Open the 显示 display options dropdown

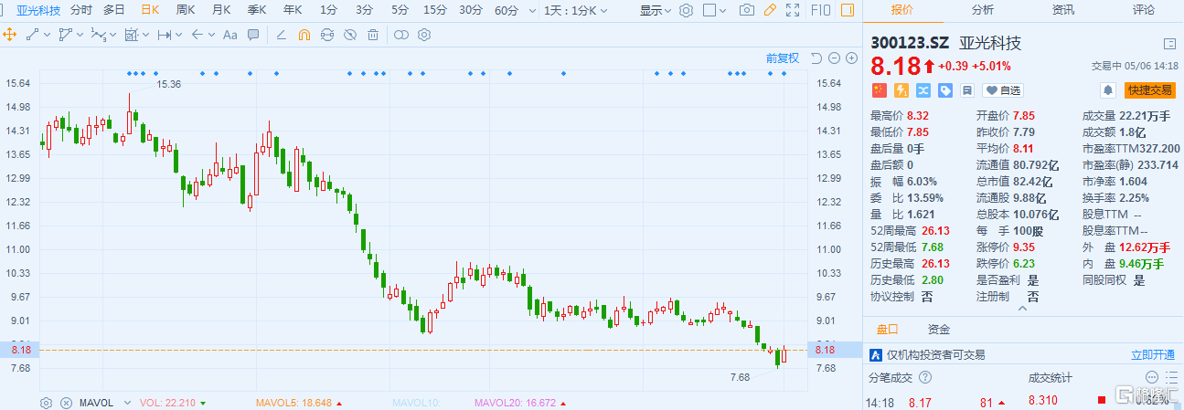click(x=656, y=10)
